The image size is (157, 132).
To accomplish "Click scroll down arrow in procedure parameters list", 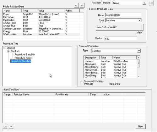I will 139,76.
